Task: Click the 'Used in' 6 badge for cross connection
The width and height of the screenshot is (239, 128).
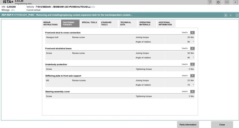Action: [x=192, y=32]
